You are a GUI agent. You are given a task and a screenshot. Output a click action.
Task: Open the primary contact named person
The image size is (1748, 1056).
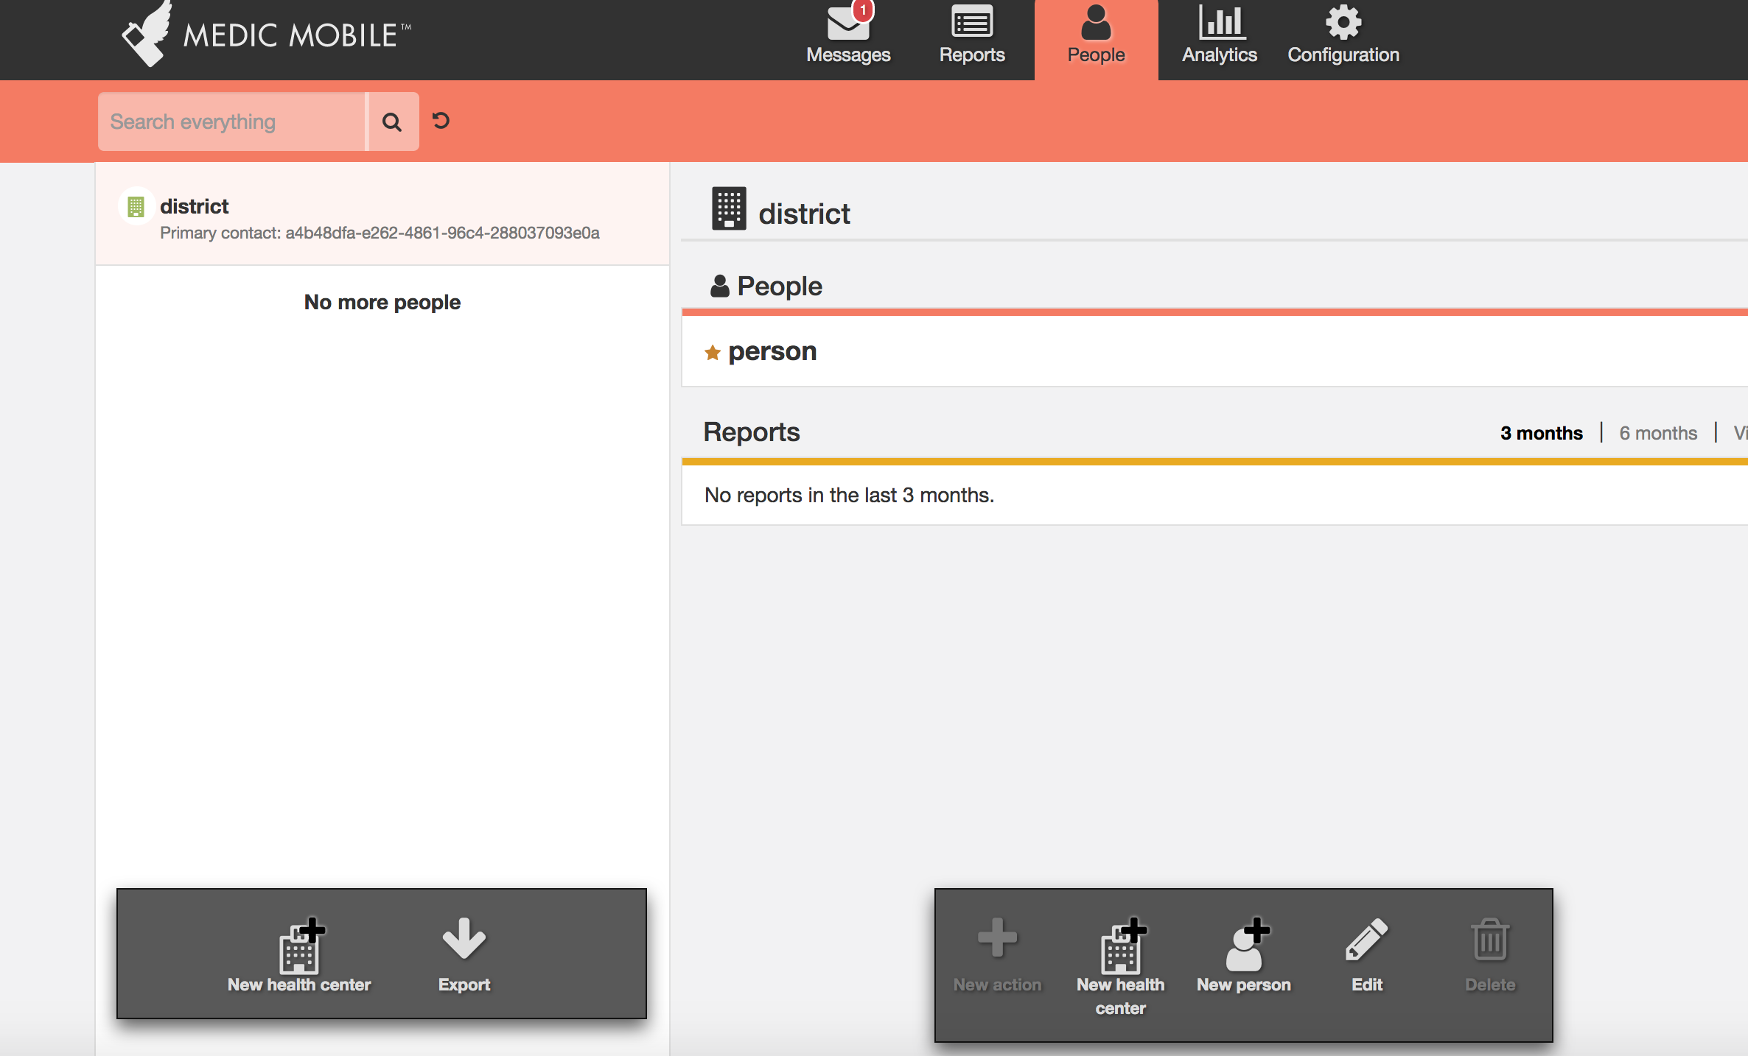click(772, 351)
